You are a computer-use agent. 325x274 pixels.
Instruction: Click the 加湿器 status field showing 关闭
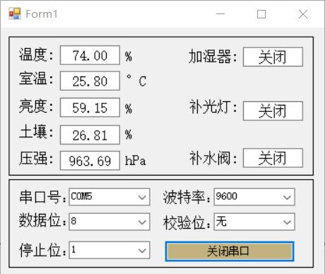[273, 57]
